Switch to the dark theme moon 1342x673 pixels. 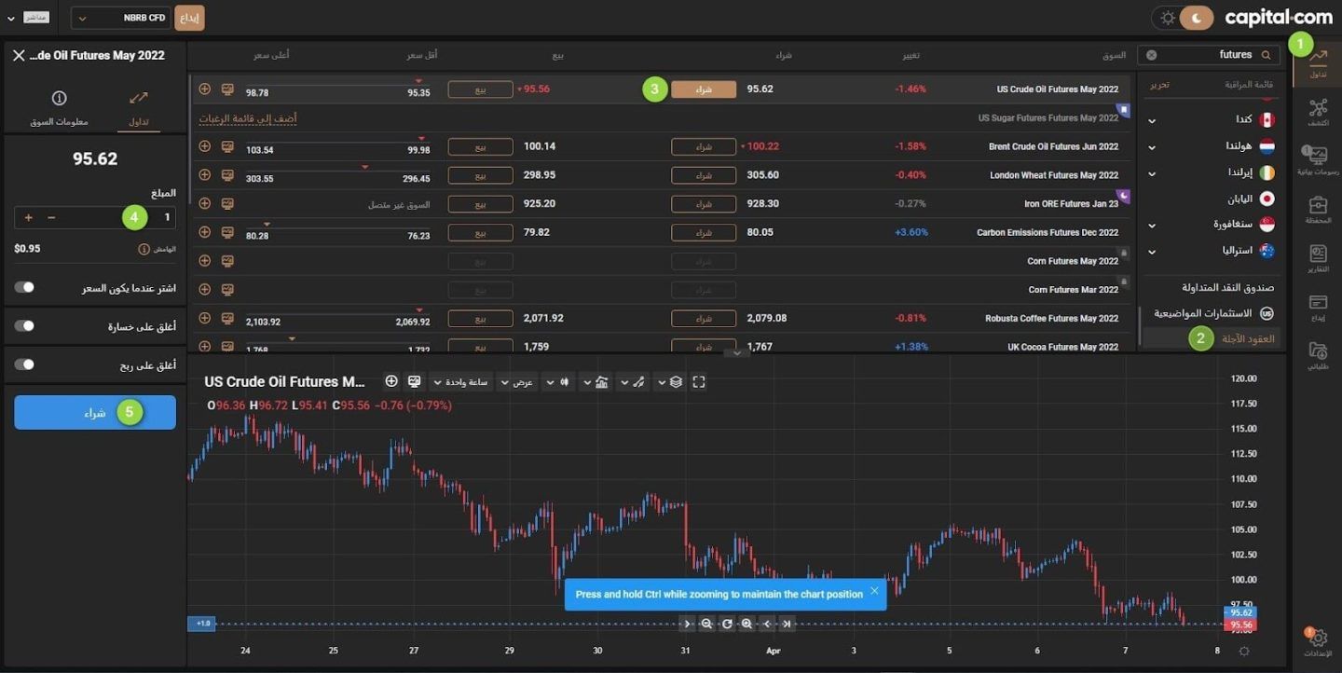(1198, 18)
